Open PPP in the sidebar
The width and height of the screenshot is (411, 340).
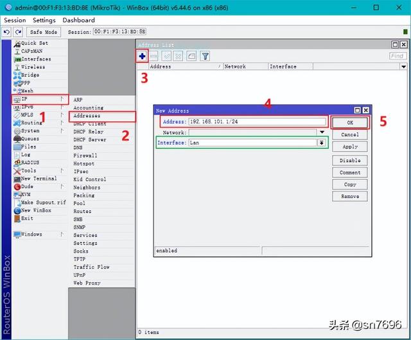click(x=40, y=83)
